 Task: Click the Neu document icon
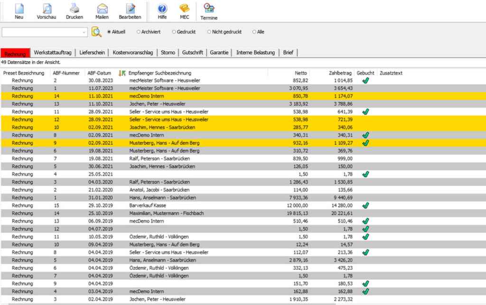(19, 9)
